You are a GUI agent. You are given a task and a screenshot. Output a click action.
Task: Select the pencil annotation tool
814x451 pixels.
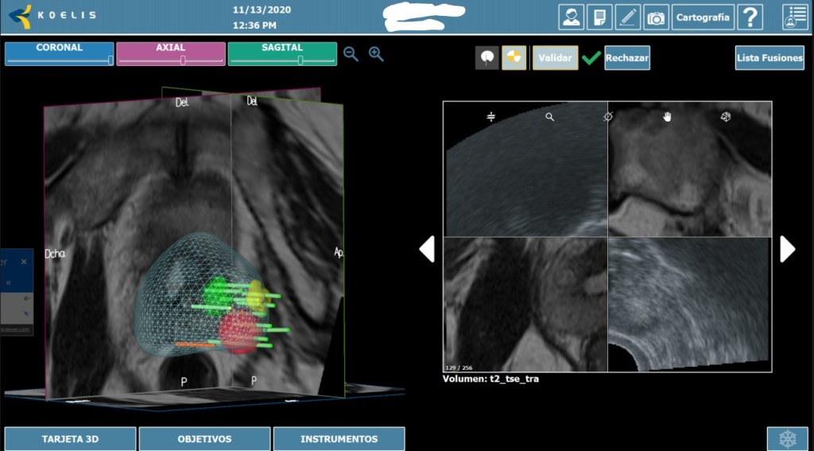[x=627, y=17]
